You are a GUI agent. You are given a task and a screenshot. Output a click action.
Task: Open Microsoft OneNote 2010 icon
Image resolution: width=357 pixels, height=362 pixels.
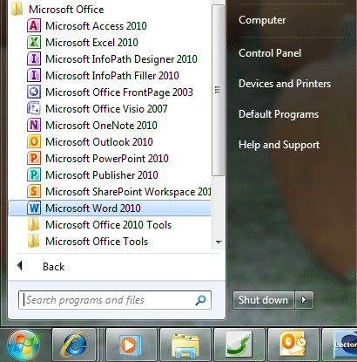(34, 125)
